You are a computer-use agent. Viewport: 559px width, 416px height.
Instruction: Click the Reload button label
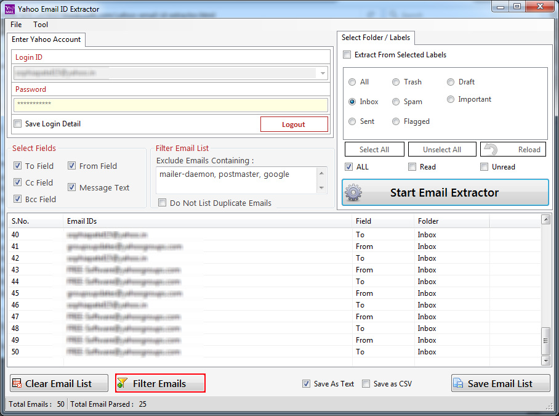pyautogui.click(x=529, y=150)
